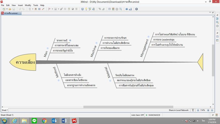Image resolution: width=220 pixels, height=124 pixels.
Task: Close the ความเสี่ยง.xmind tab
Action: pos(20,13)
